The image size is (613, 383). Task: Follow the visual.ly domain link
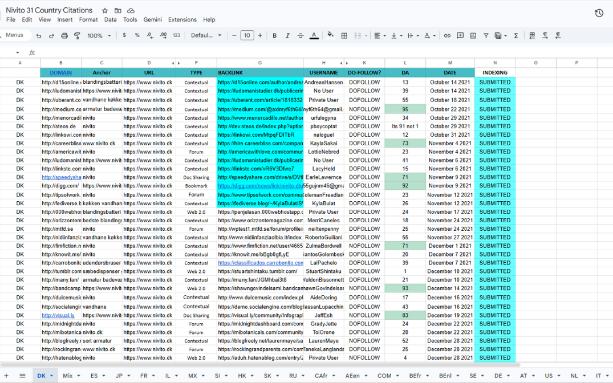click(x=58, y=315)
